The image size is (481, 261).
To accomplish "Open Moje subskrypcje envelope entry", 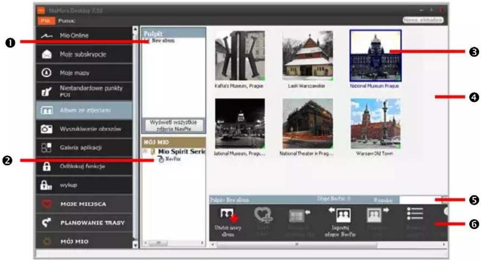I will click(x=84, y=54).
